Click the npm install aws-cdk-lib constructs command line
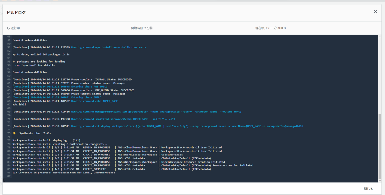This screenshot has width=385, height=195. [79, 47]
